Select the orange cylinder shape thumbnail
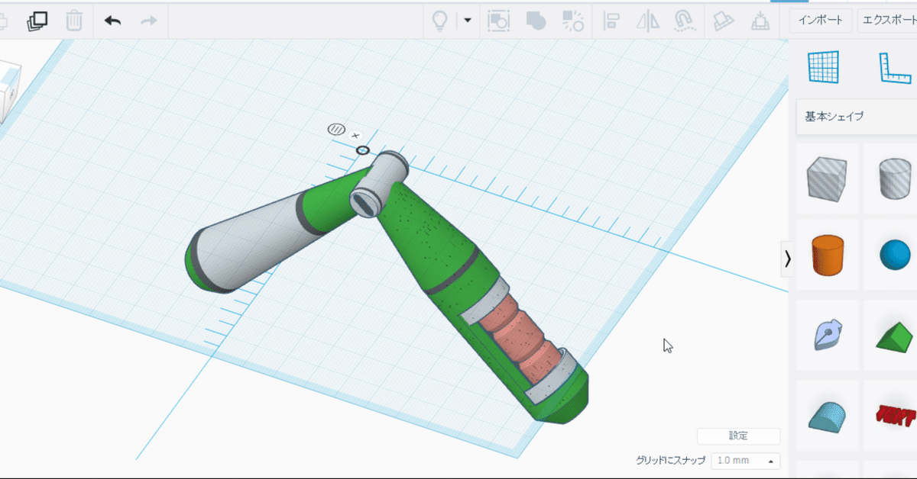Image resolution: width=917 pixels, height=479 pixels. (x=827, y=256)
